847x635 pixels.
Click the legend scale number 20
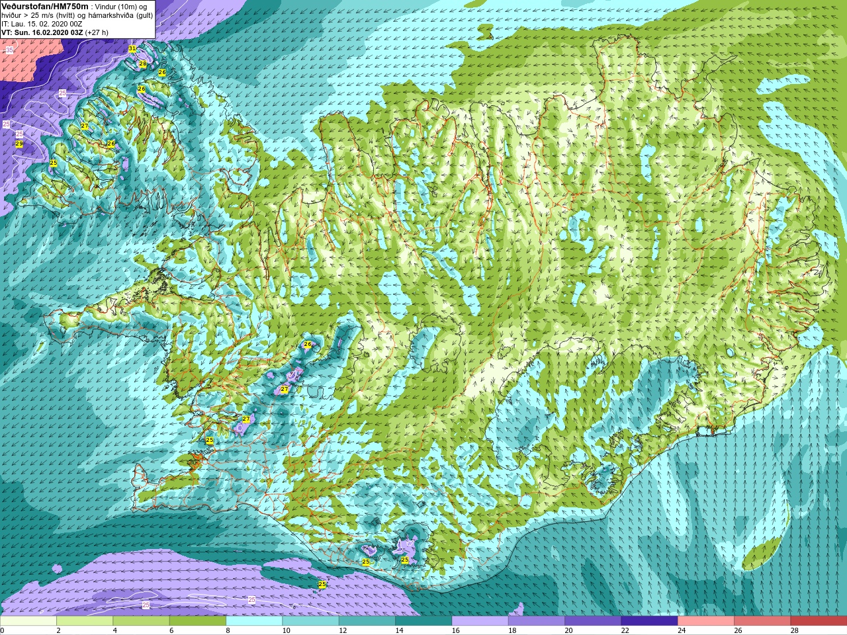[x=568, y=630]
